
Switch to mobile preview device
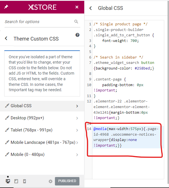25,181
